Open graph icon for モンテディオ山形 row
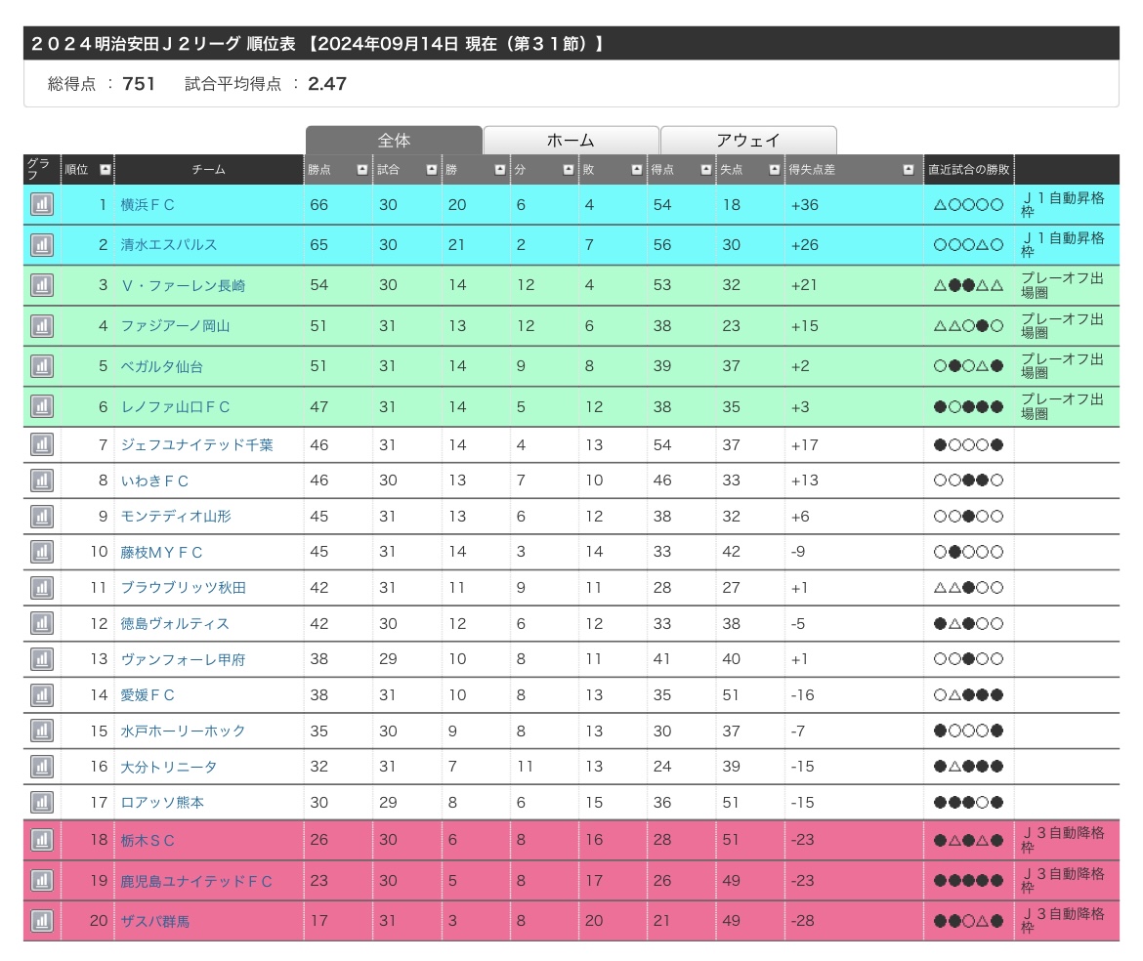The width and height of the screenshot is (1143, 961). pyautogui.click(x=42, y=516)
